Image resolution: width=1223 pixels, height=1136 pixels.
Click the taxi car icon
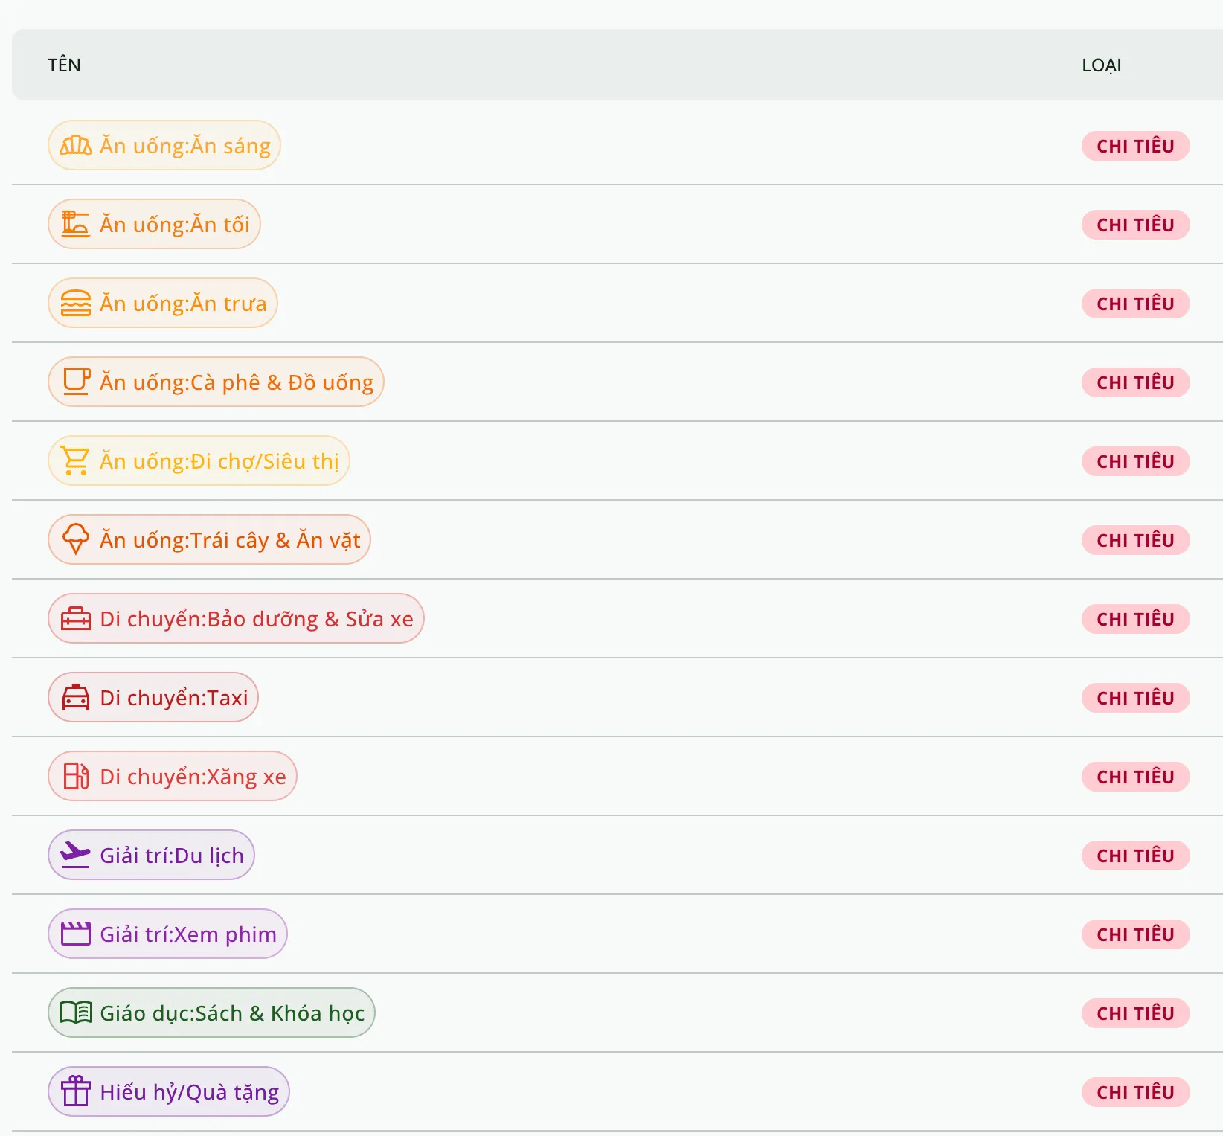point(75,698)
